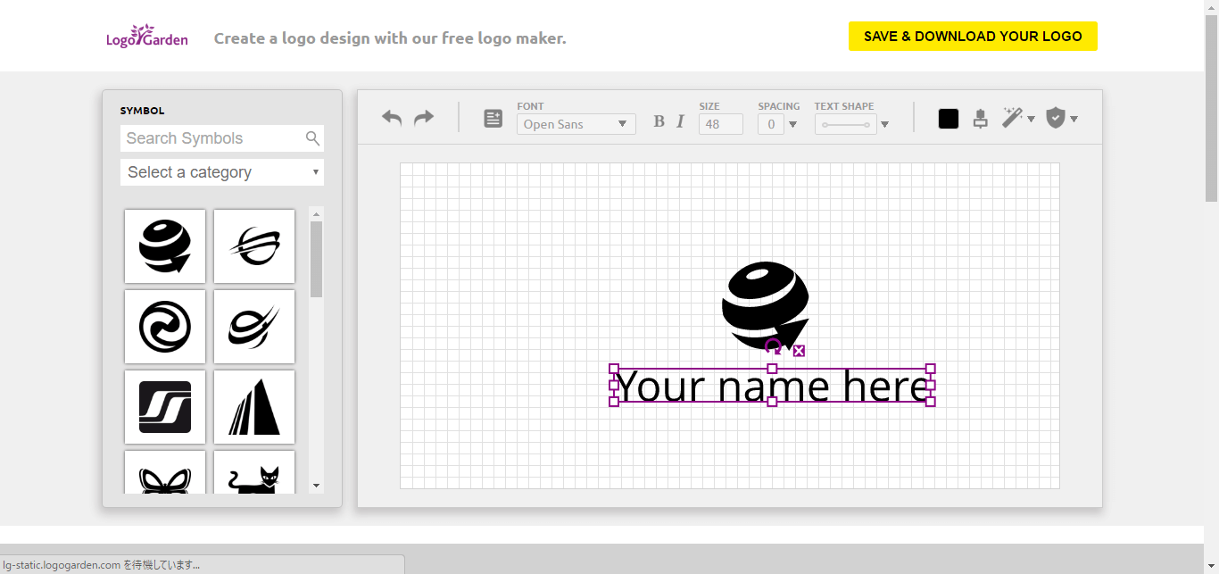Screen dimensions: 1219x574
Task: Expand the Select a category dropdown
Action: 221,172
